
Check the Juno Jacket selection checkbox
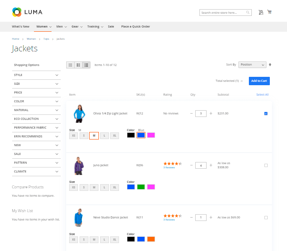[x=266, y=165]
